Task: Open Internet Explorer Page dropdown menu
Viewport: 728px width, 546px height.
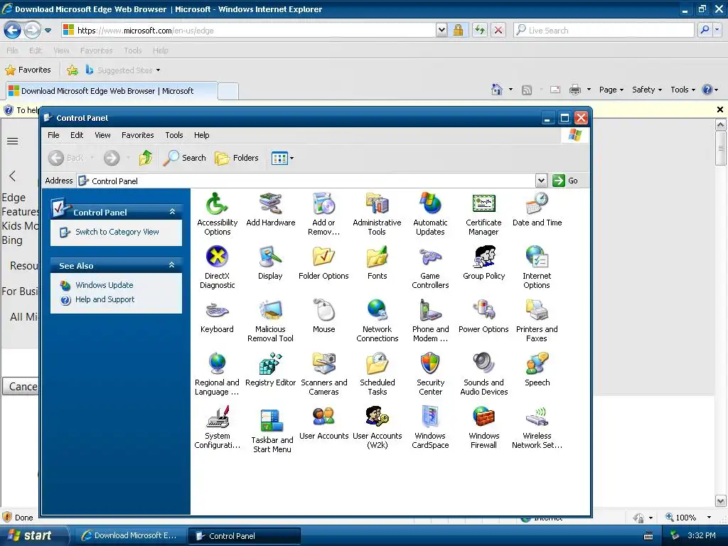Action: click(x=611, y=90)
